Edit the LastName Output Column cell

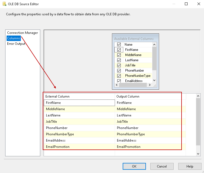[150, 115]
